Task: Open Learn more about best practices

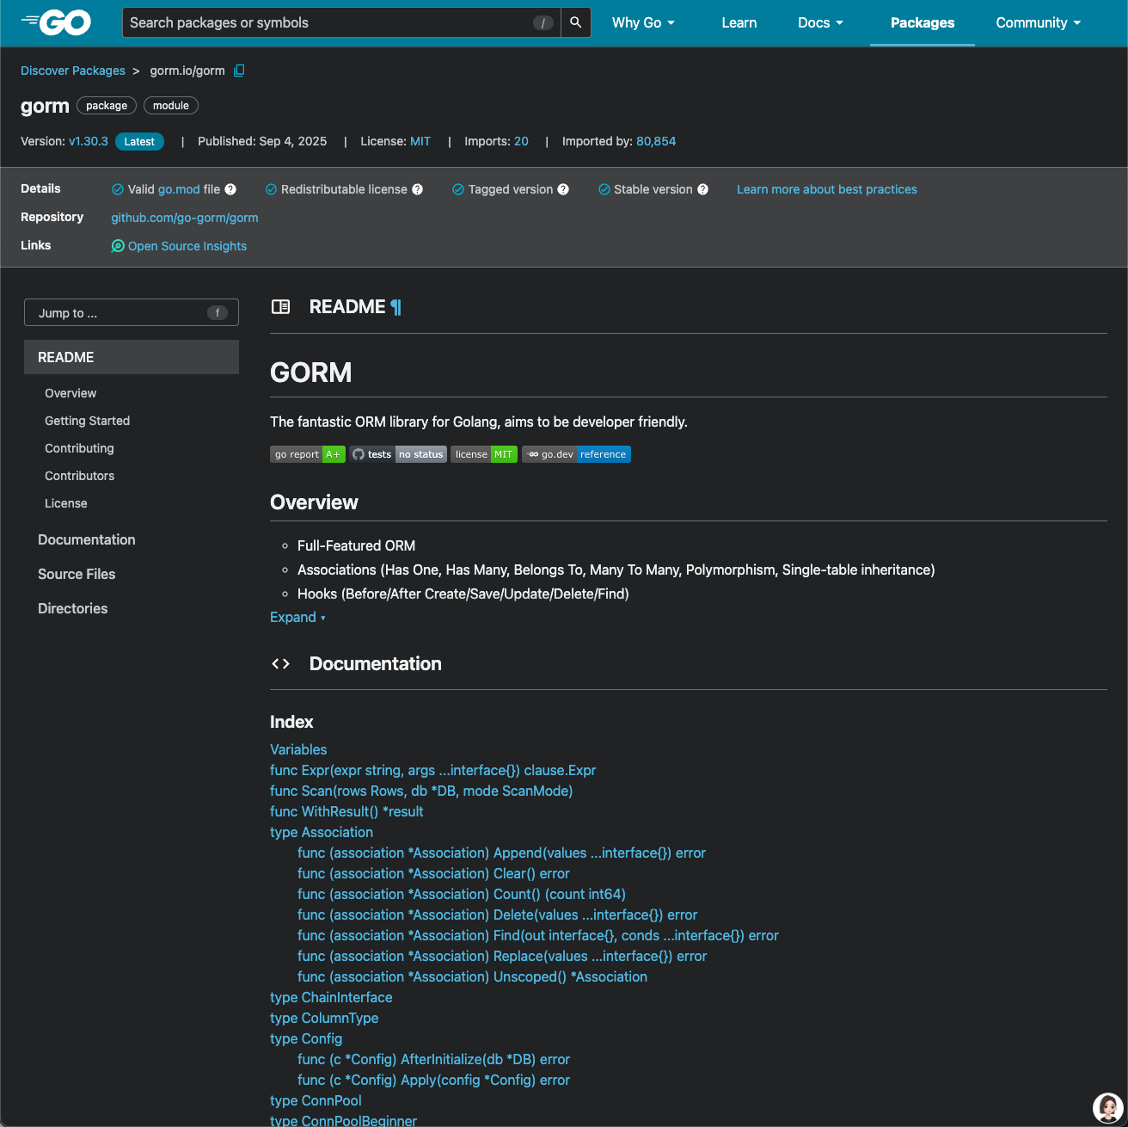Action: (x=827, y=189)
